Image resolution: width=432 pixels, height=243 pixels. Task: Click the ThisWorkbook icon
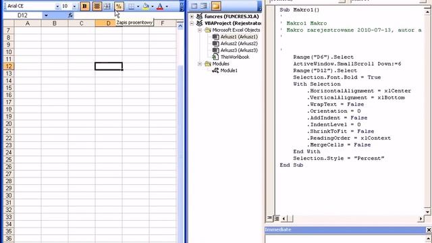click(x=215, y=57)
